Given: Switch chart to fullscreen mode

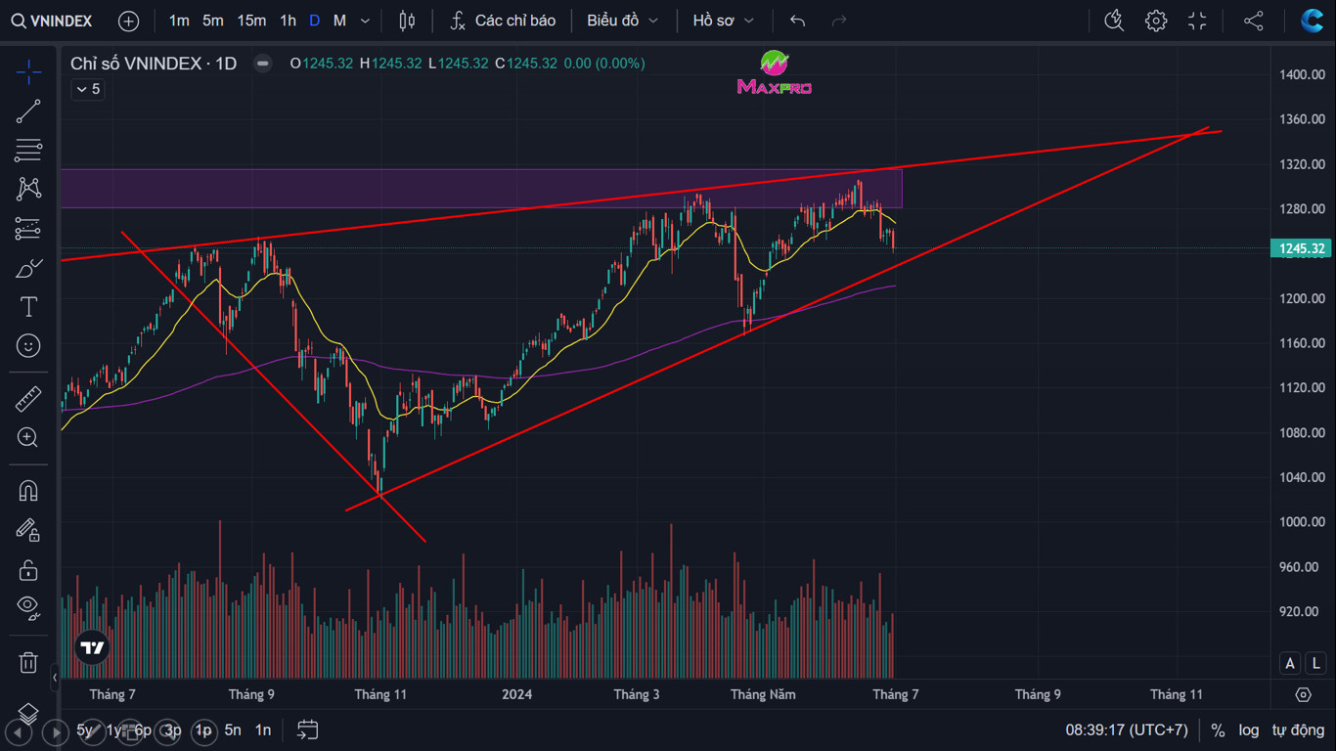Looking at the screenshot, I should click(1197, 21).
